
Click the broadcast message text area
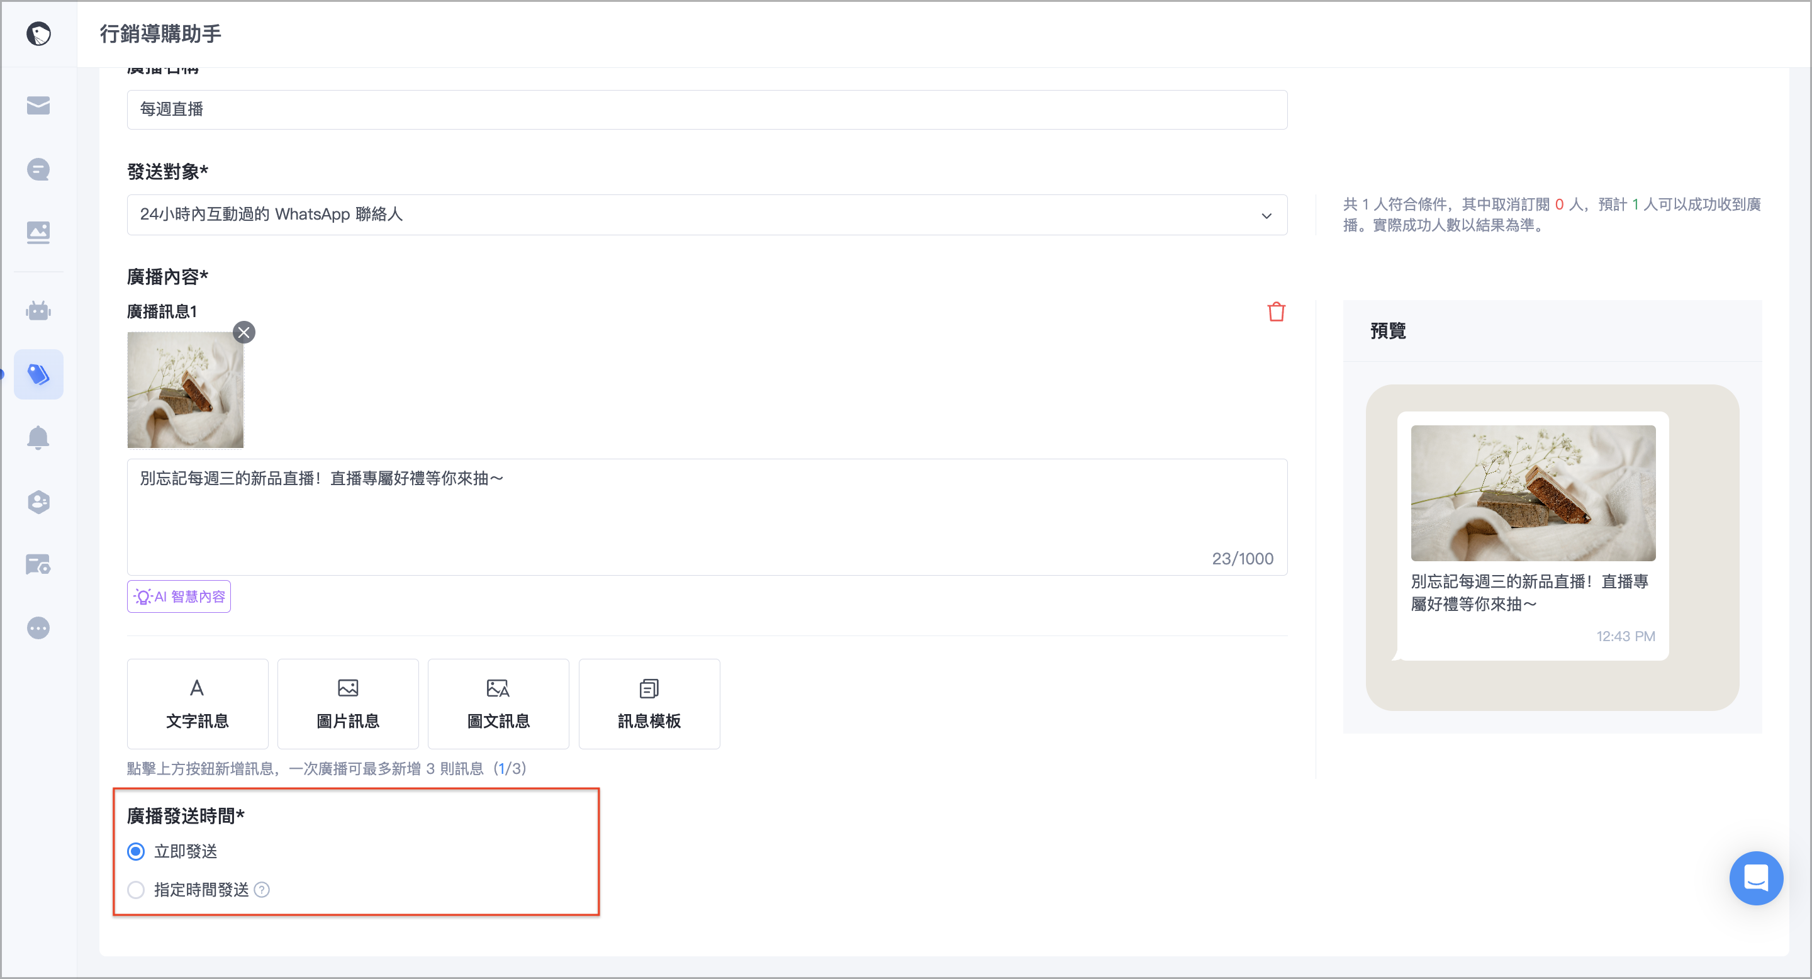tap(707, 517)
